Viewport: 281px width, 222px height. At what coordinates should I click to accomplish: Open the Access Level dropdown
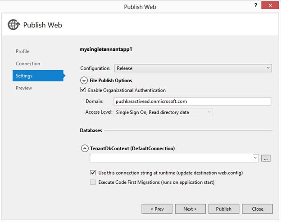click(x=163, y=112)
